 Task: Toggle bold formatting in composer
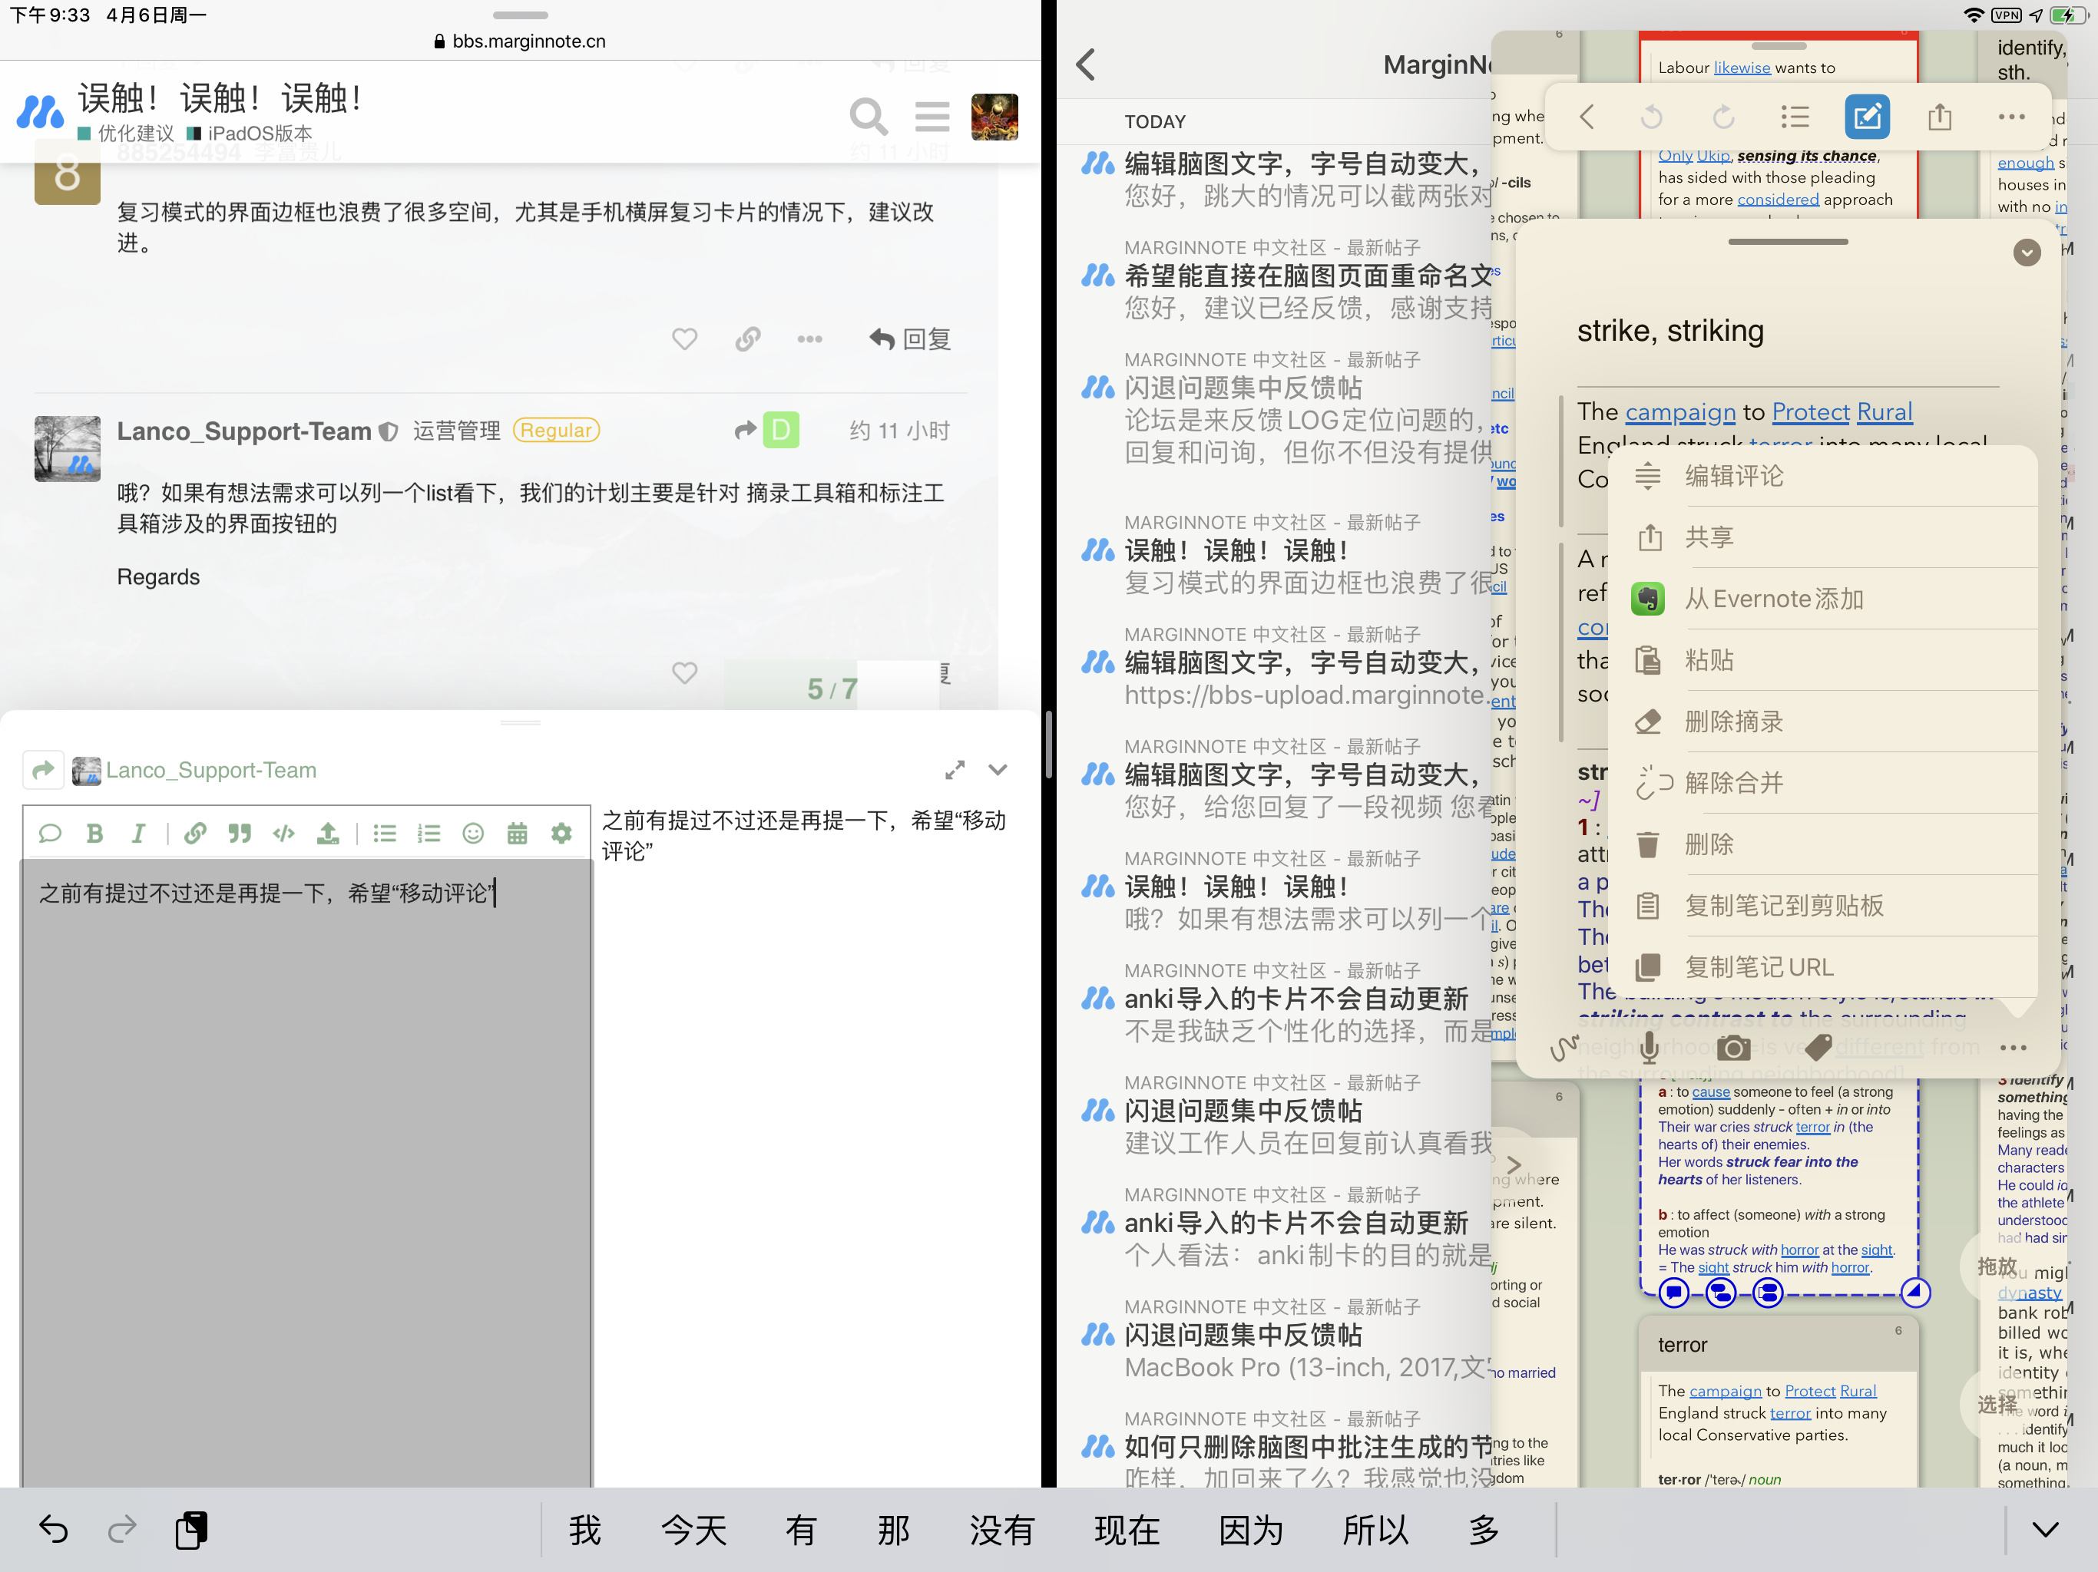[94, 834]
